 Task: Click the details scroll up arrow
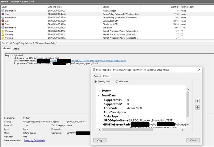[x=188, y=89]
